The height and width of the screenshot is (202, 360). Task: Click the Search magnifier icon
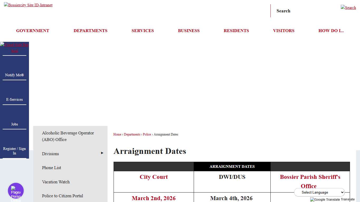[348, 8]
